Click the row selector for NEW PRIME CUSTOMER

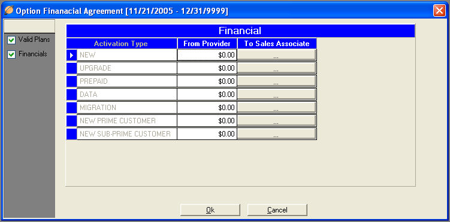[71, 121]
